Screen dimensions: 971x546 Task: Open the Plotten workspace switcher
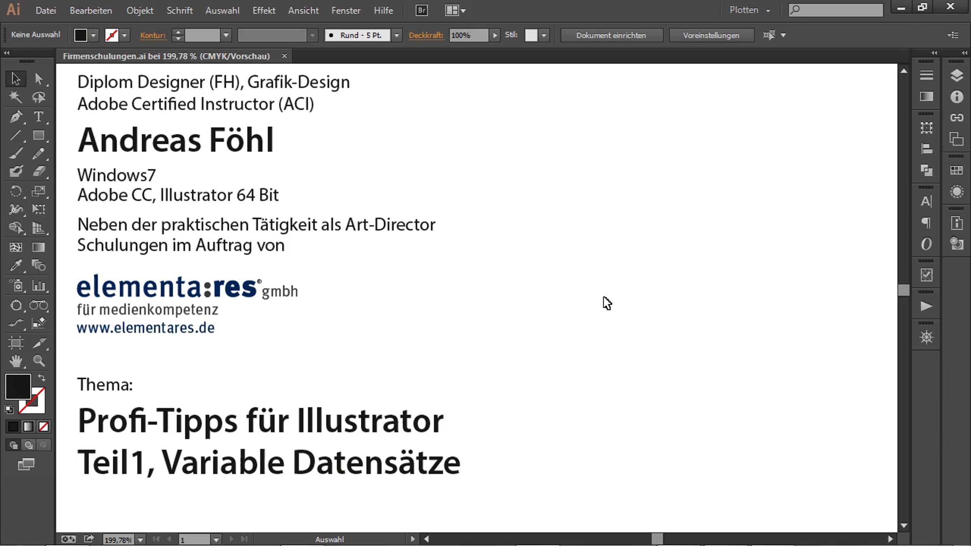[x=750, y=10]
